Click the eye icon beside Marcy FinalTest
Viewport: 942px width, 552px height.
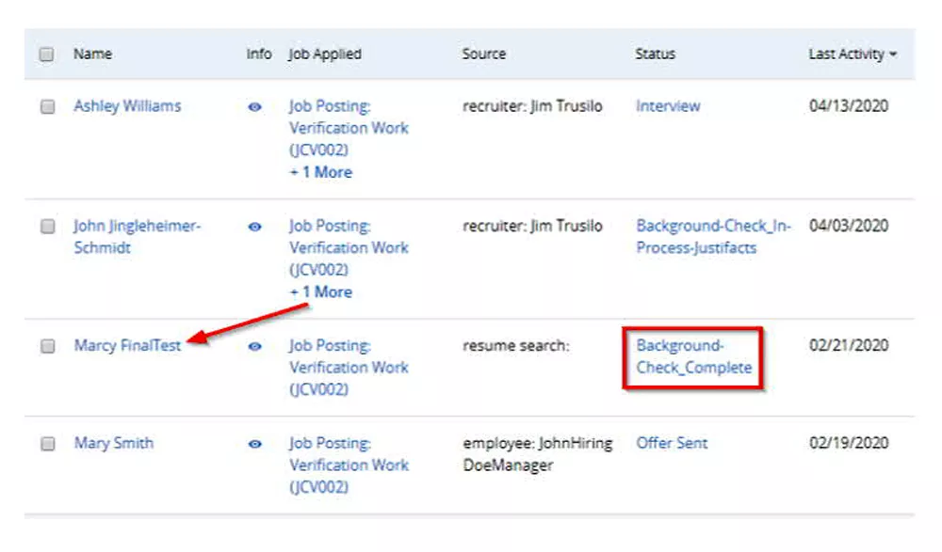pyautogui.click(x=254, y=346)
